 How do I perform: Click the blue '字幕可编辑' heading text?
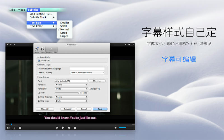click(x=179, y=59)
